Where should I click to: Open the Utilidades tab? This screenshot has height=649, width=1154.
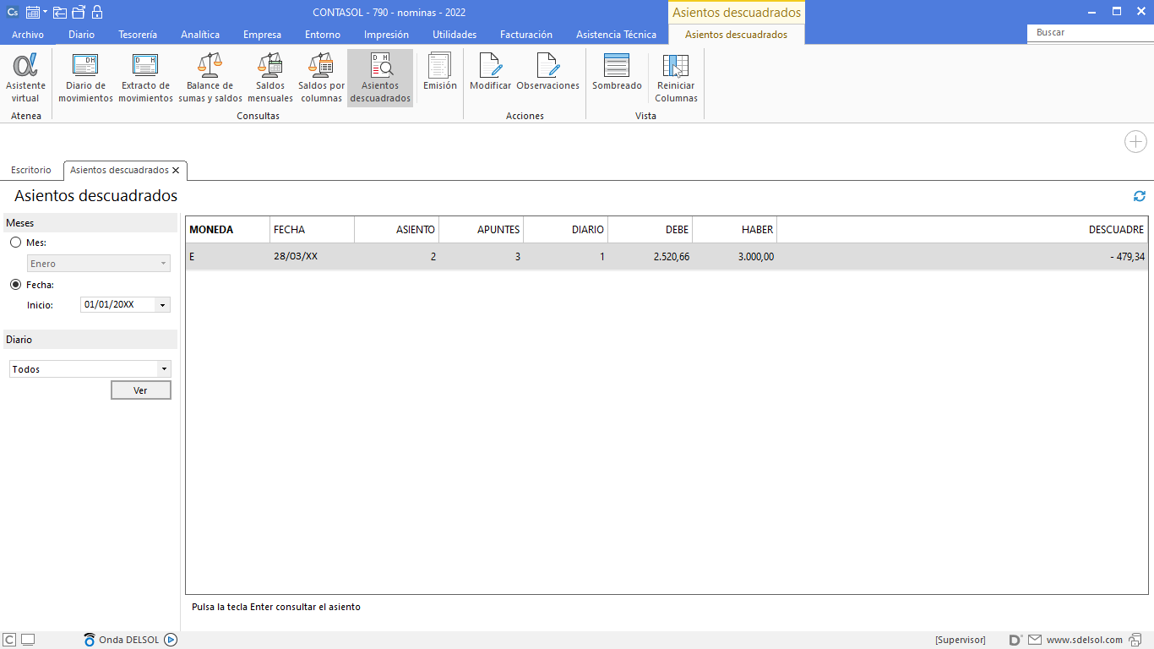455,35
